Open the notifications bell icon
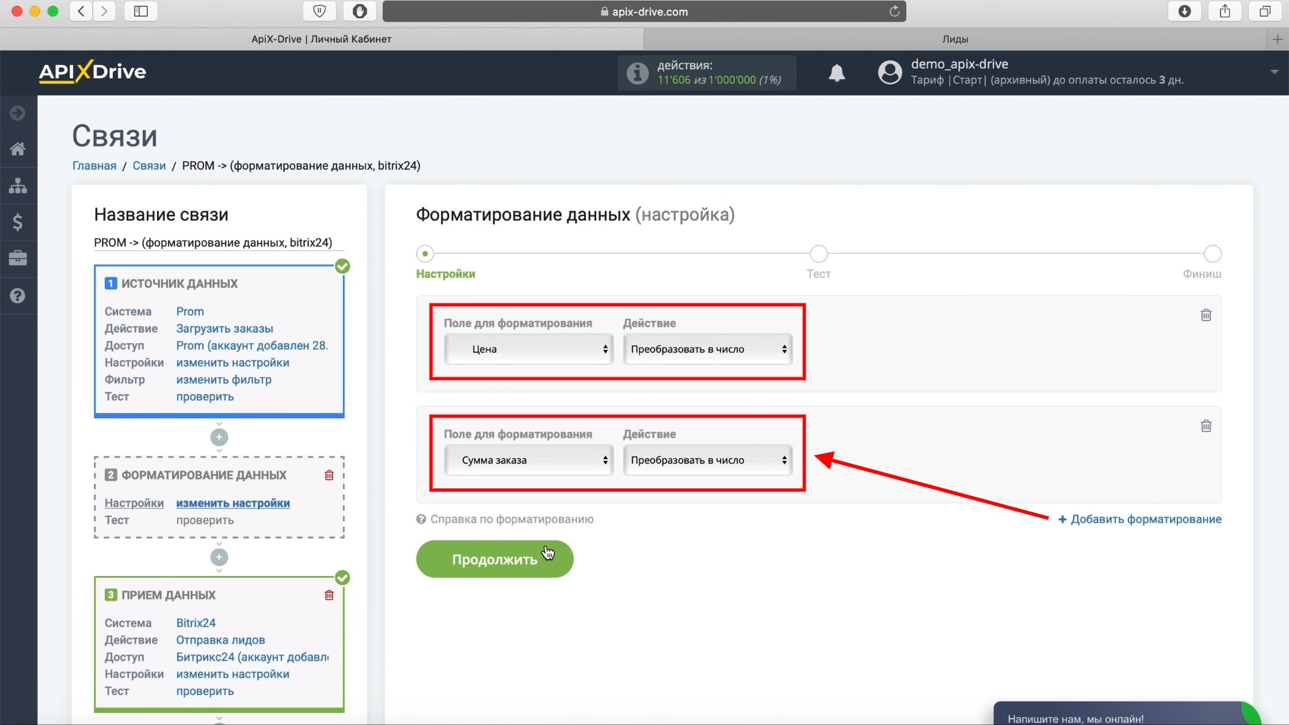 (837, 72)
